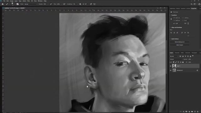Align top edges icon in Properties
This screenshot has height=113, width=201.
tap(182, 33)
